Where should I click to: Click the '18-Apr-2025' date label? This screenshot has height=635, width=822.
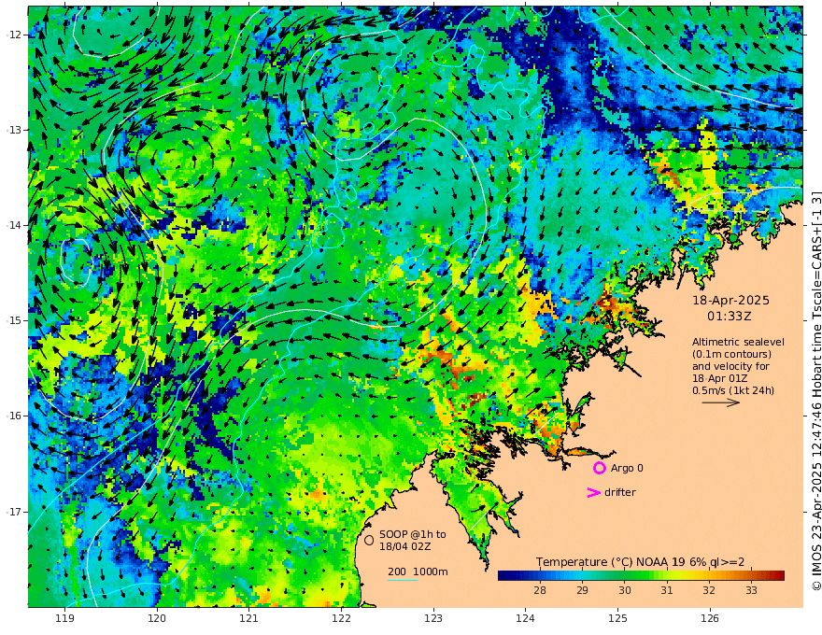coord(730,300)
